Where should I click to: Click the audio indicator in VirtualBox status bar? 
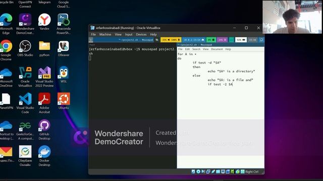tap(203, 171)
